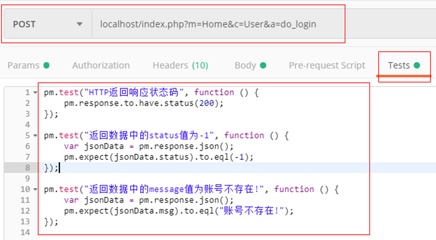Click line number 8 in the gutter
436x240 pixels.
pyautogui.click(x=27, y=167)
